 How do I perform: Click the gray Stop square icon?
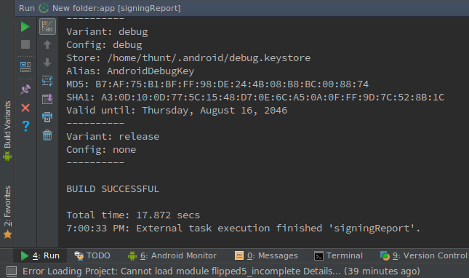point(25,44)
